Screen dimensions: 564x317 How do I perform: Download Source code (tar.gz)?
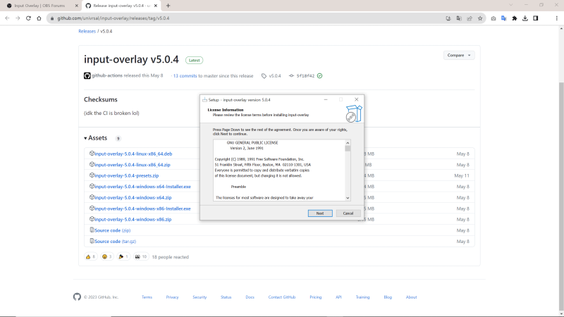tap(115, 241)
